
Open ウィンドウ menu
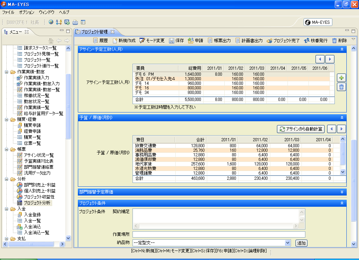pyautogui.click(x=47, y=12)
